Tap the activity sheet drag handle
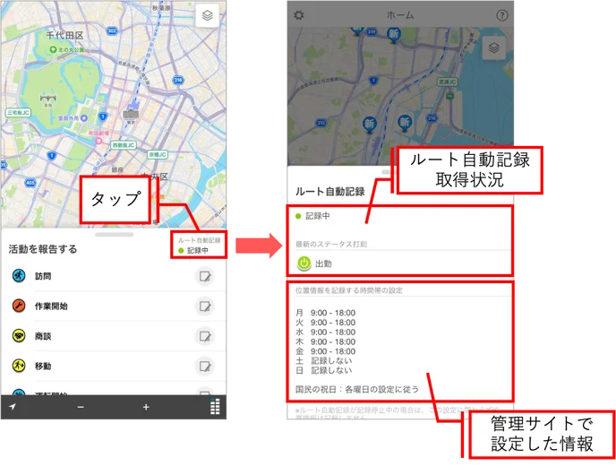The width and height of the screenshot is (616, 466). 114,235
